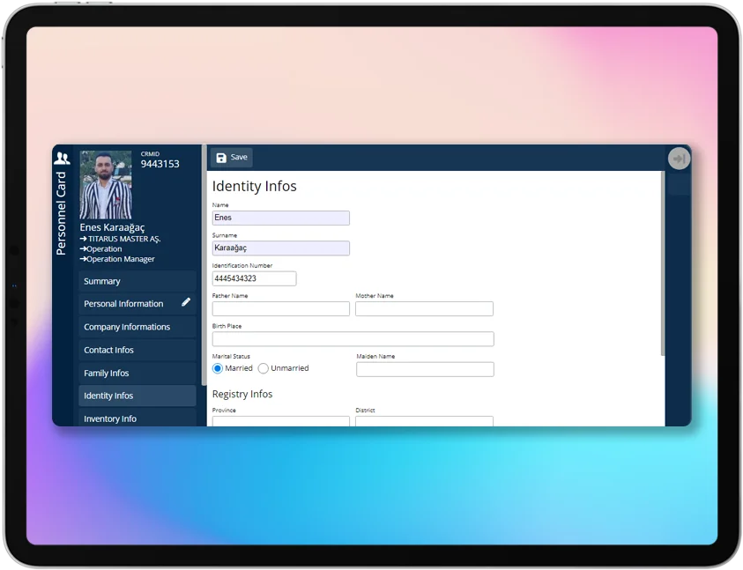Image resolution: width=743 pixels, height=570 pixels.
Task: Click the employee profile photo
Action: tap(106, 185)
